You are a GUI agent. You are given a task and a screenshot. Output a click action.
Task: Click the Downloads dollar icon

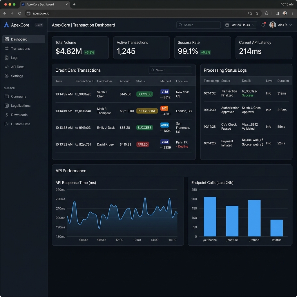click(7, 115)
